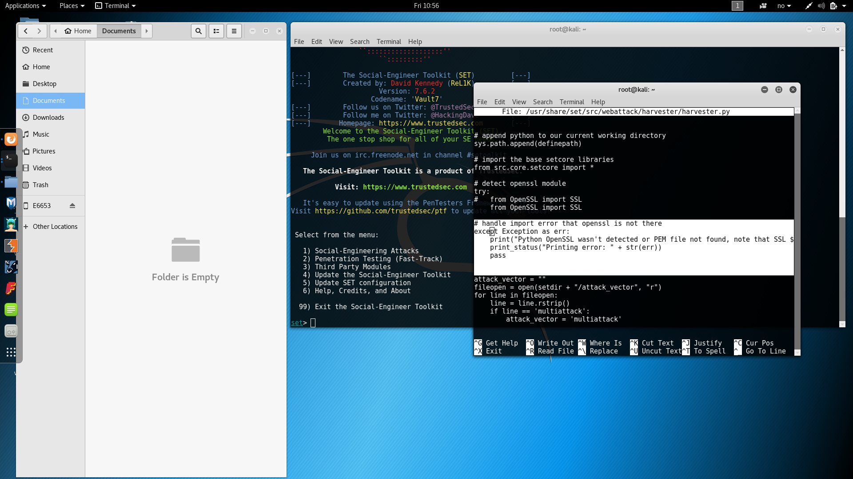
Task: Go back in Files navigation
Action: click(x=26, y=31)
